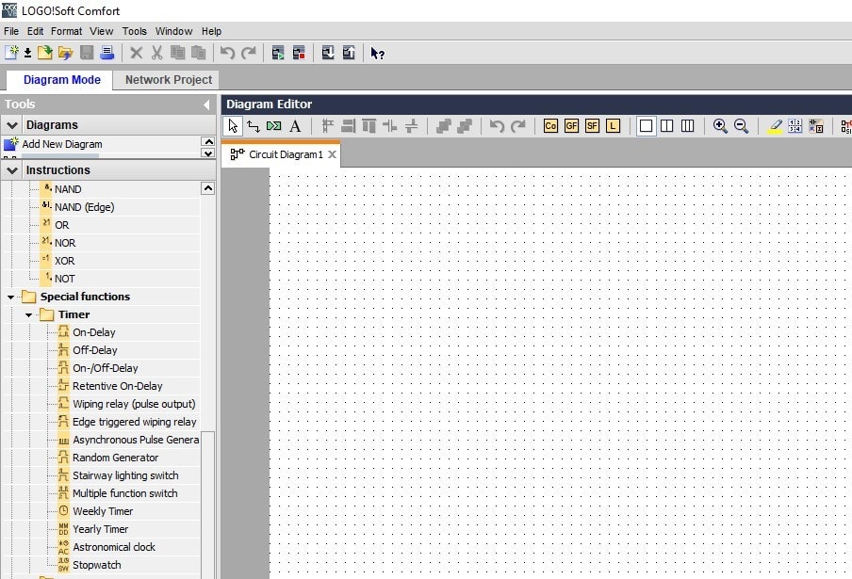
Task: Cut selection with the scissors icon
Action: pos(157,53)
